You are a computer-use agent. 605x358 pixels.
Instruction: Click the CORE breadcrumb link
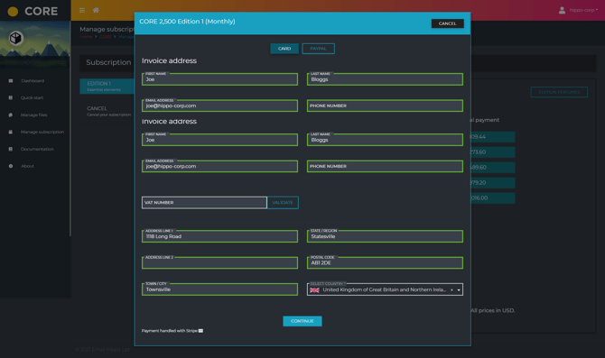(x=105, y=37)
